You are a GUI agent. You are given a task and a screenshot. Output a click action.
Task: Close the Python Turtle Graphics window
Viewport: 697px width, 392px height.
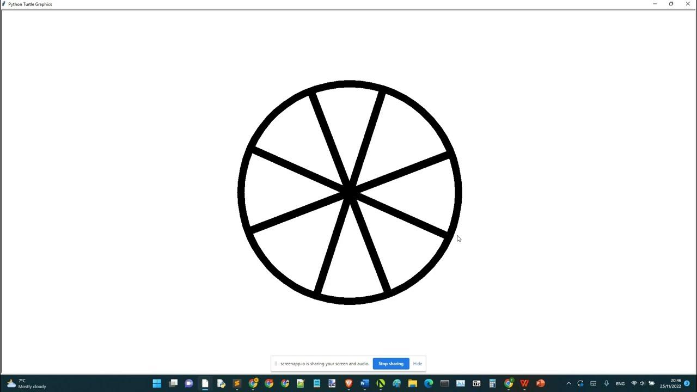pyautogui.click(x=687, y=4)
